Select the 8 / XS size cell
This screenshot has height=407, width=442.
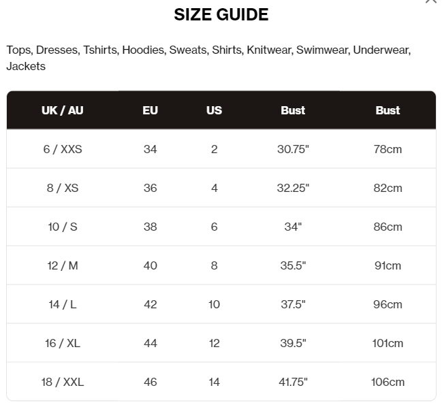click(x=63, y=188)
